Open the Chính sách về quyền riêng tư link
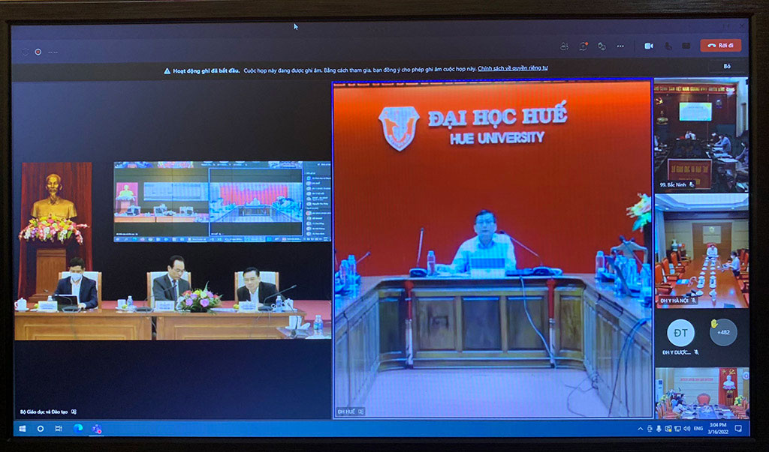This screenshot has width=769, height=452. (x=513, y=68)
